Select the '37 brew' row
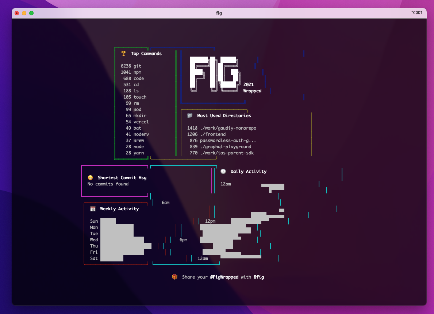 pyautogui.click(x=135, y=140)
